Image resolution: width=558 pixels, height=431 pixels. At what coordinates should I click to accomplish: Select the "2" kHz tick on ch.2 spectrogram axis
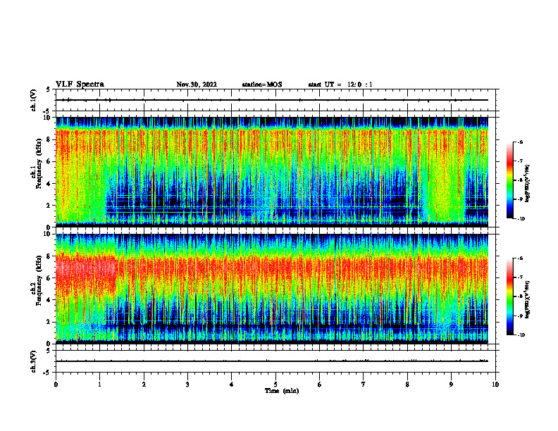click(x=49, y=322)
